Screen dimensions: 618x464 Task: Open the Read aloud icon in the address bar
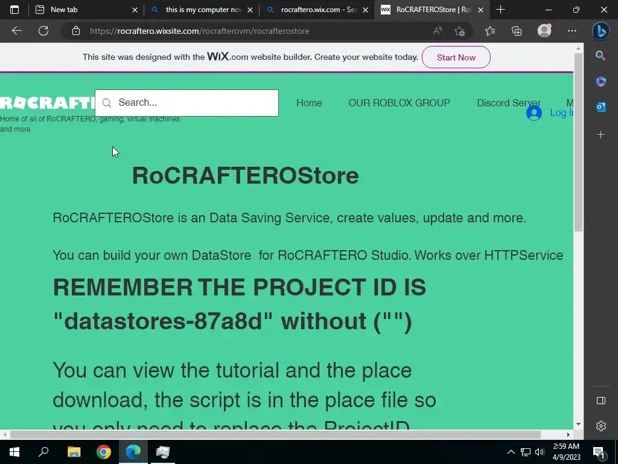(438, 31)
